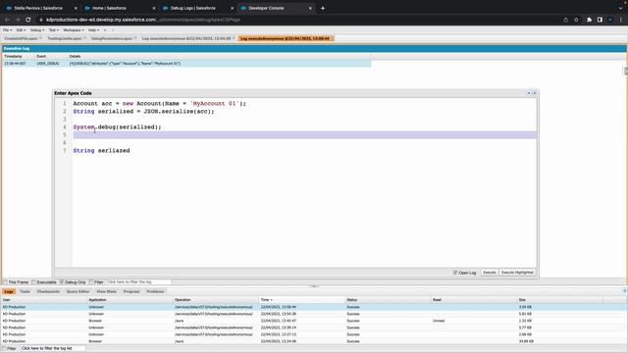
Task: Open the File menu
Action: click(x=7, y=30)
